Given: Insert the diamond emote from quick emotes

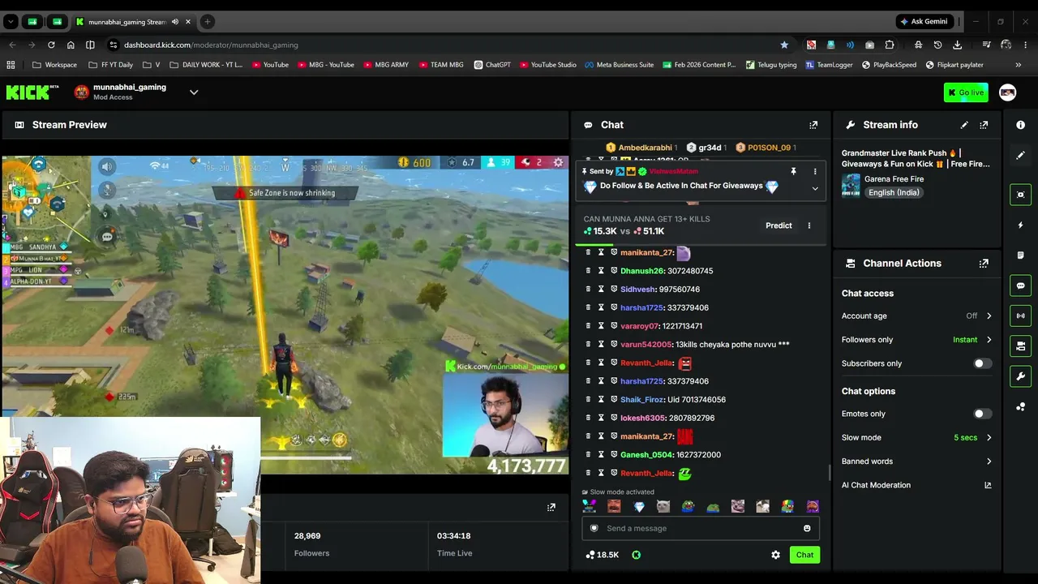Looking at the screenshot, I should click(639, 507).
